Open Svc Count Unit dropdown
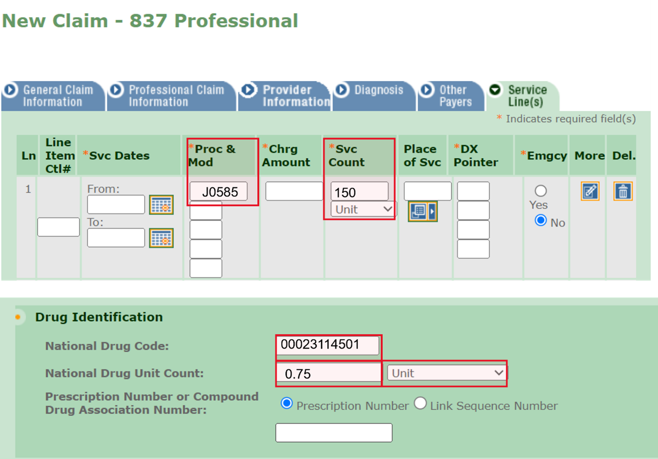 [x=363, y=209]
